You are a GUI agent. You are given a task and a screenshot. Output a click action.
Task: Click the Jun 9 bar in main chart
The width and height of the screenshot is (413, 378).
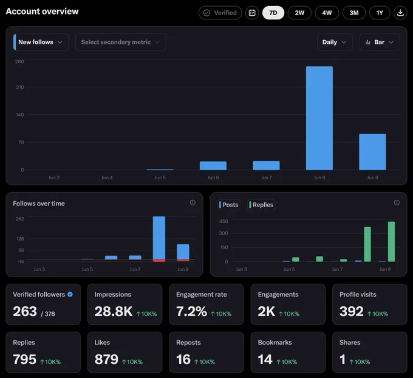tap(372, 152)
